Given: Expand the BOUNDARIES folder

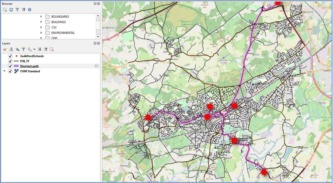Looking at the screenshot, I should 41,17.
